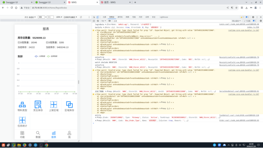263x148 pixels.
Task: Activate DevTools inspect element picker
Action: [x=94, y=17]
